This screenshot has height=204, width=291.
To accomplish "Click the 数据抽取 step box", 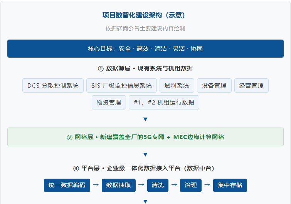I will coord(119,185).
